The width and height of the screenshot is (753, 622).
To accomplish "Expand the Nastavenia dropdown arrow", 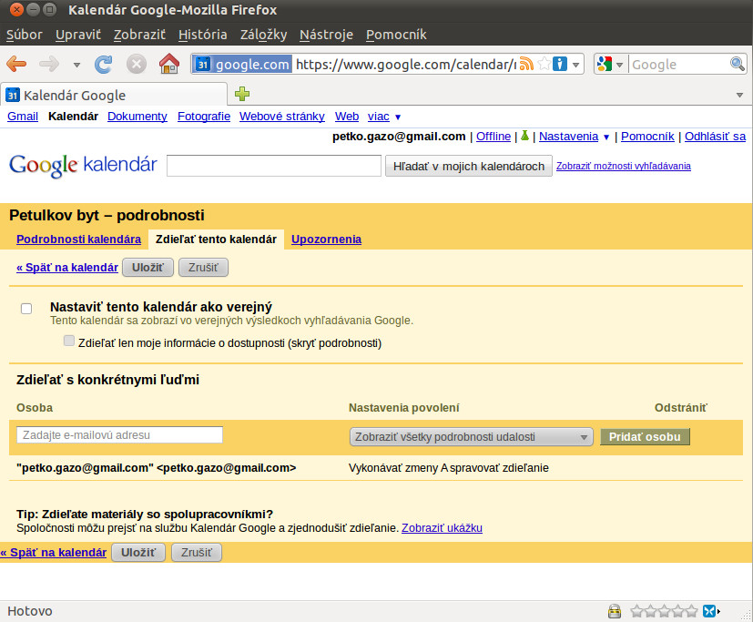I will (x=606, y=138).
